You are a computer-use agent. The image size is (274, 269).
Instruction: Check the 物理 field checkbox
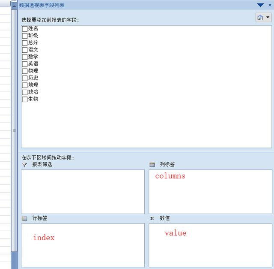click(25, 71)
